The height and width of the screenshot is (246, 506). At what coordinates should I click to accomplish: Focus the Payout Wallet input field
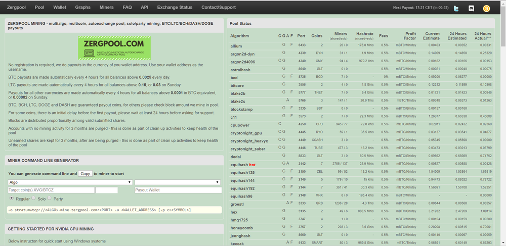pos(178,190)
